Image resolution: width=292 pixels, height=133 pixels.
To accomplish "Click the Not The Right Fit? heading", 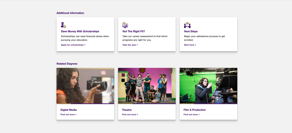I will click(x=134, y=31).
